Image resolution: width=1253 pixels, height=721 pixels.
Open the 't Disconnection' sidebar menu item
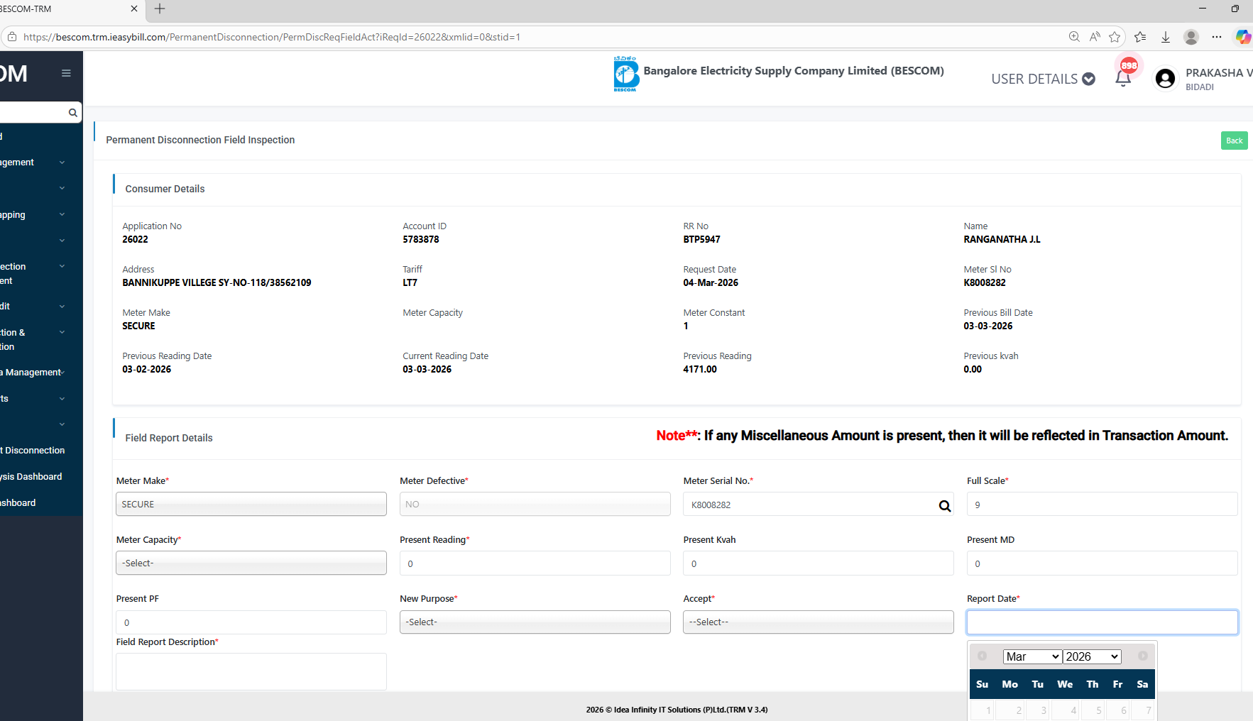pyautogui.click(x=33, y=451)
